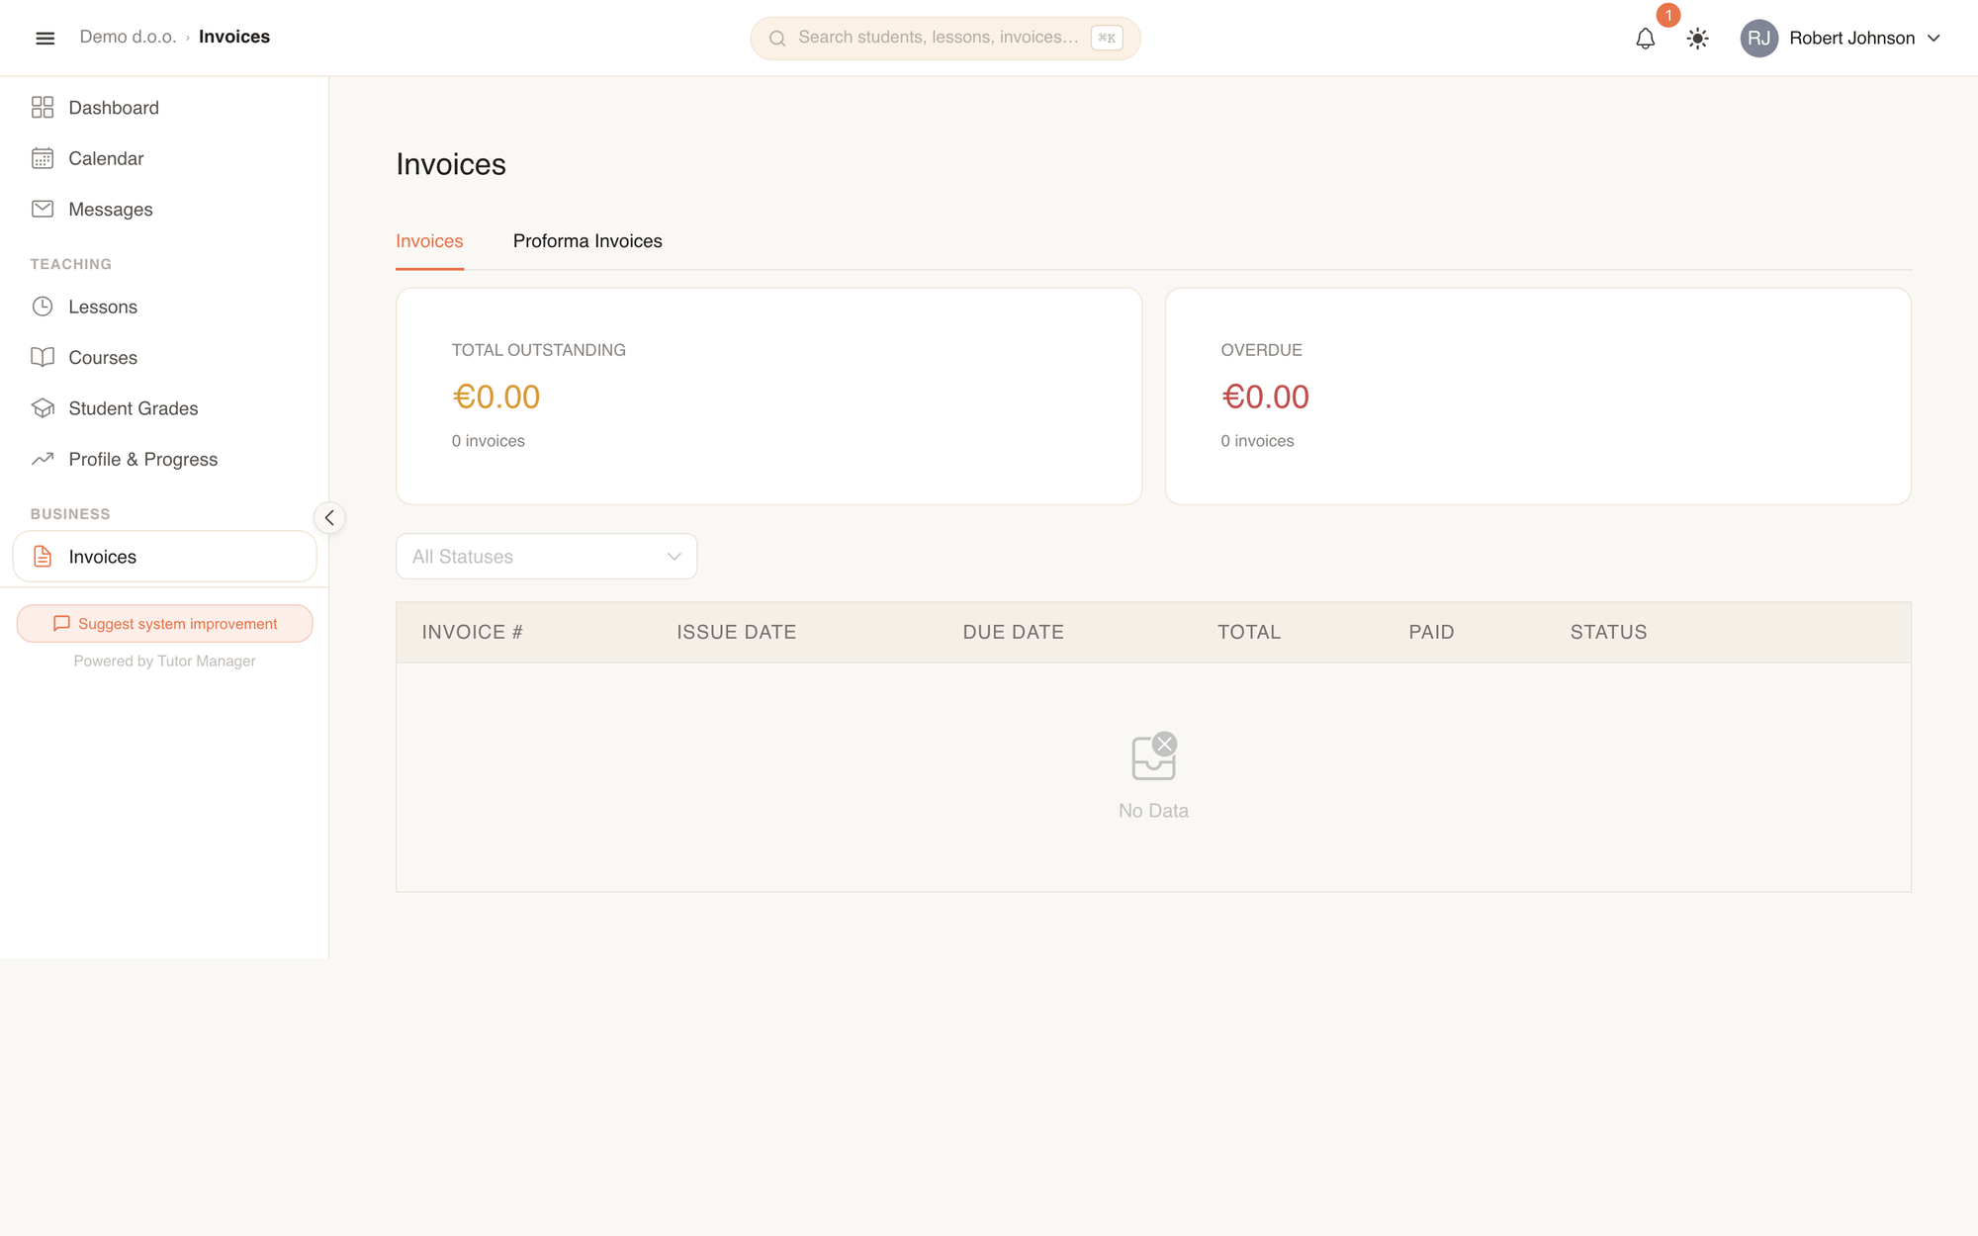Image resolution: width=1978 pixels, height=1236 pixels.
Task: Click the No Data empty inbox icon
Action: (x=1153, y=756)
